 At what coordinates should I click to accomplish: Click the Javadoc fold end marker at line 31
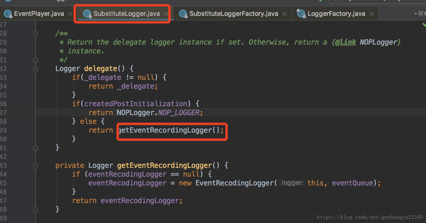pyautogui.click(x=36, y=60)
